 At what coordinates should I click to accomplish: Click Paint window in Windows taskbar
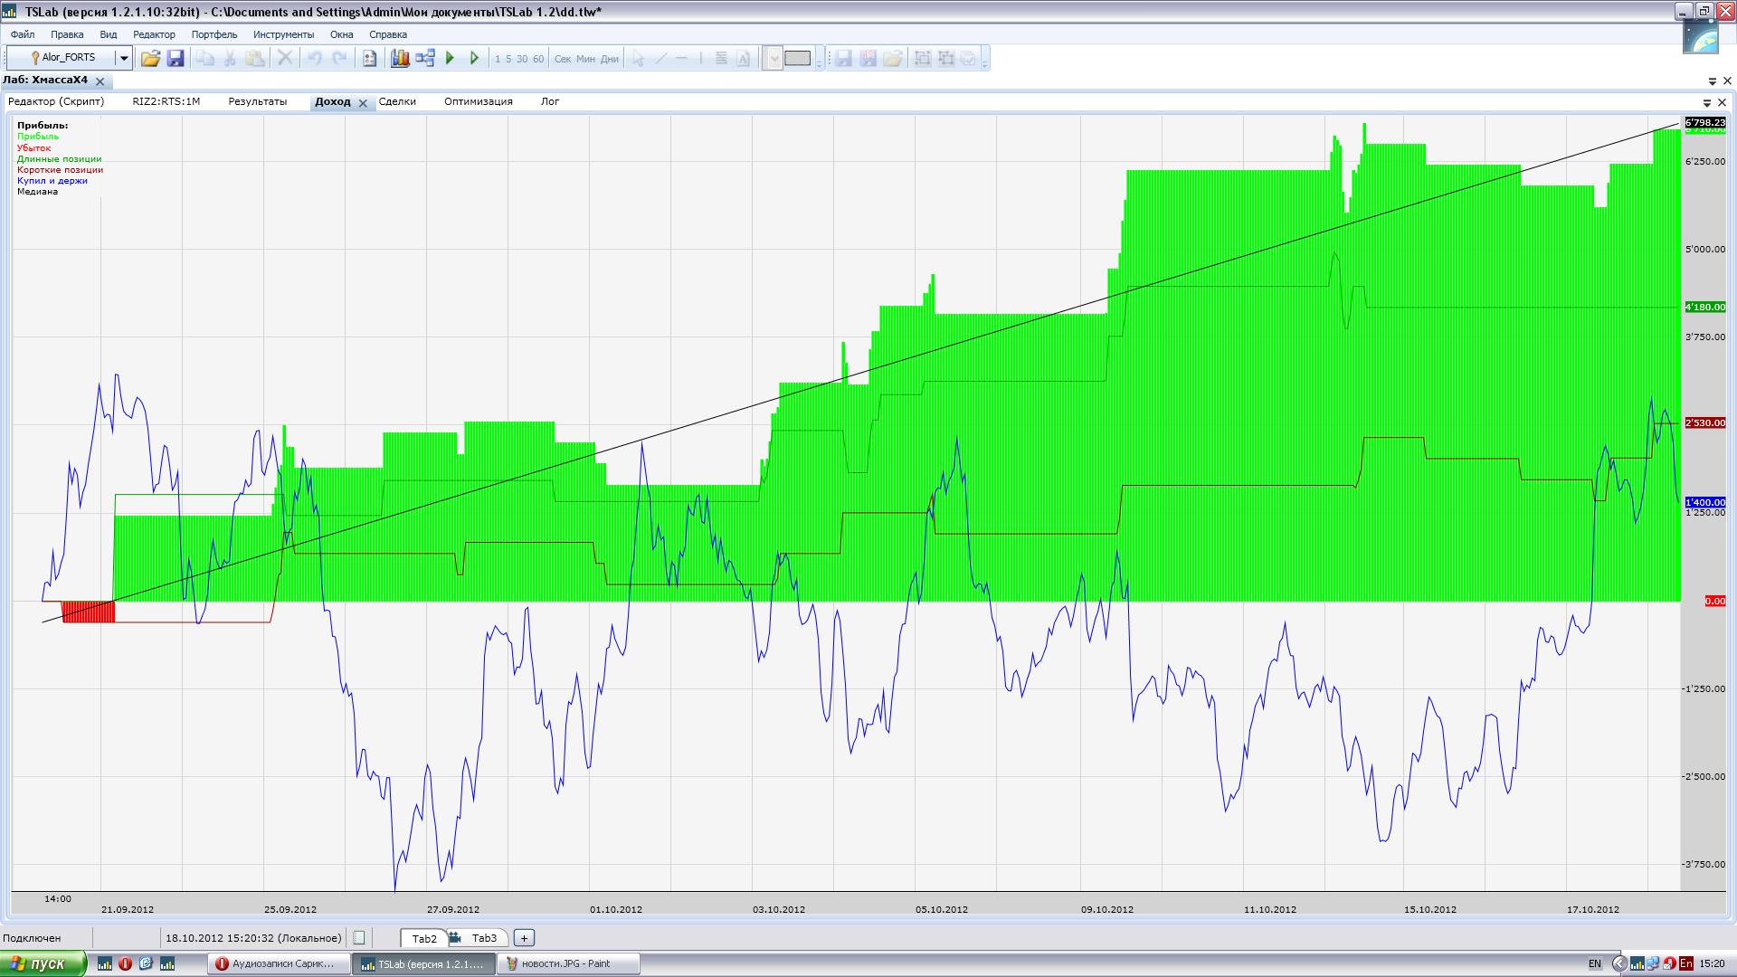566,963
